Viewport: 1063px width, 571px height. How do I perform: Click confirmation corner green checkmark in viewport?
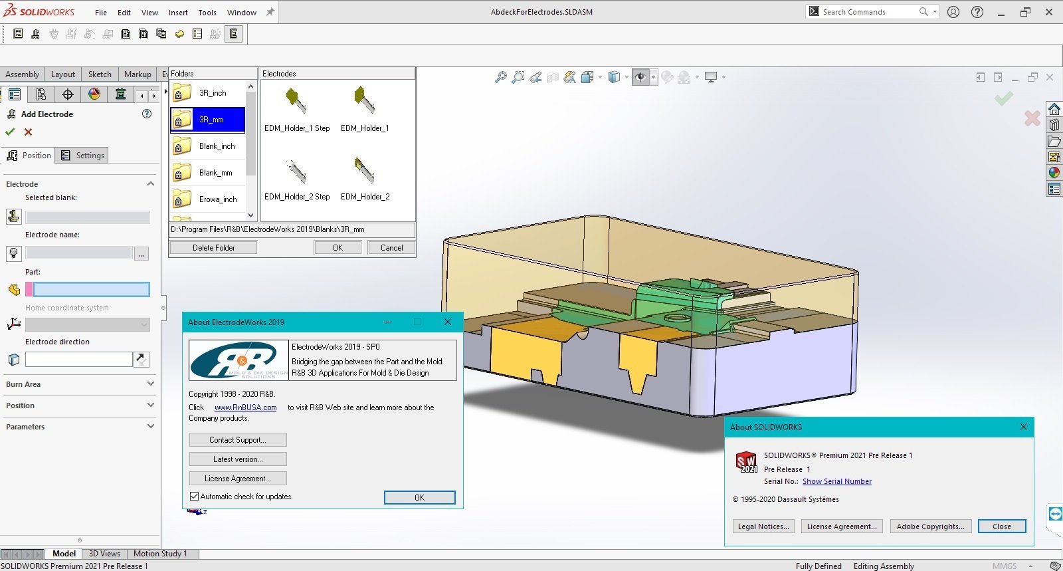tap(1003, 98)
